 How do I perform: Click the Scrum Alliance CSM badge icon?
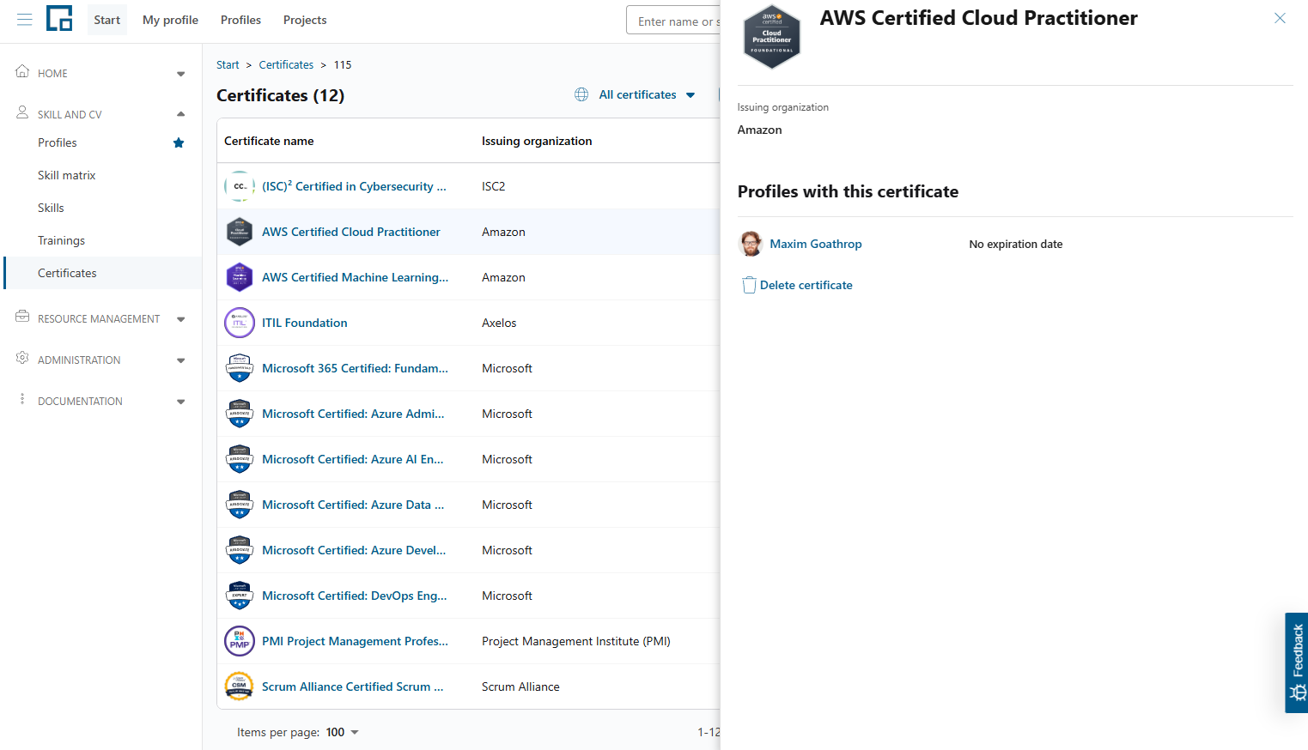tap(240, 686)
